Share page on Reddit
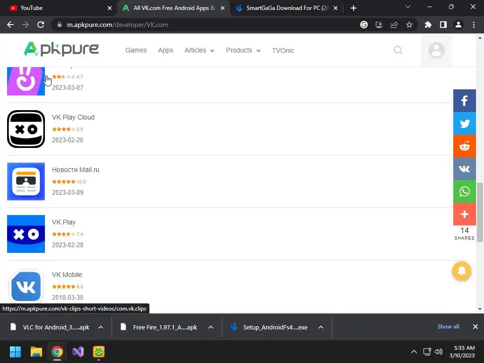Screen dimensions: 484x363 point(464,146)
